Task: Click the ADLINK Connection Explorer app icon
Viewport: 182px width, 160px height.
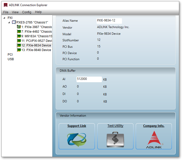Action: click(x=6, y=5)
